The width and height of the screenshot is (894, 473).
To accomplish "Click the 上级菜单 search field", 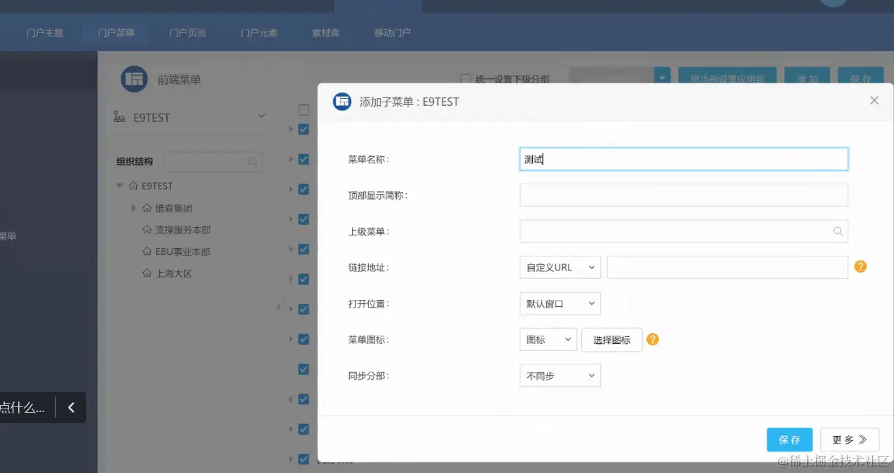I will point(684,231).
